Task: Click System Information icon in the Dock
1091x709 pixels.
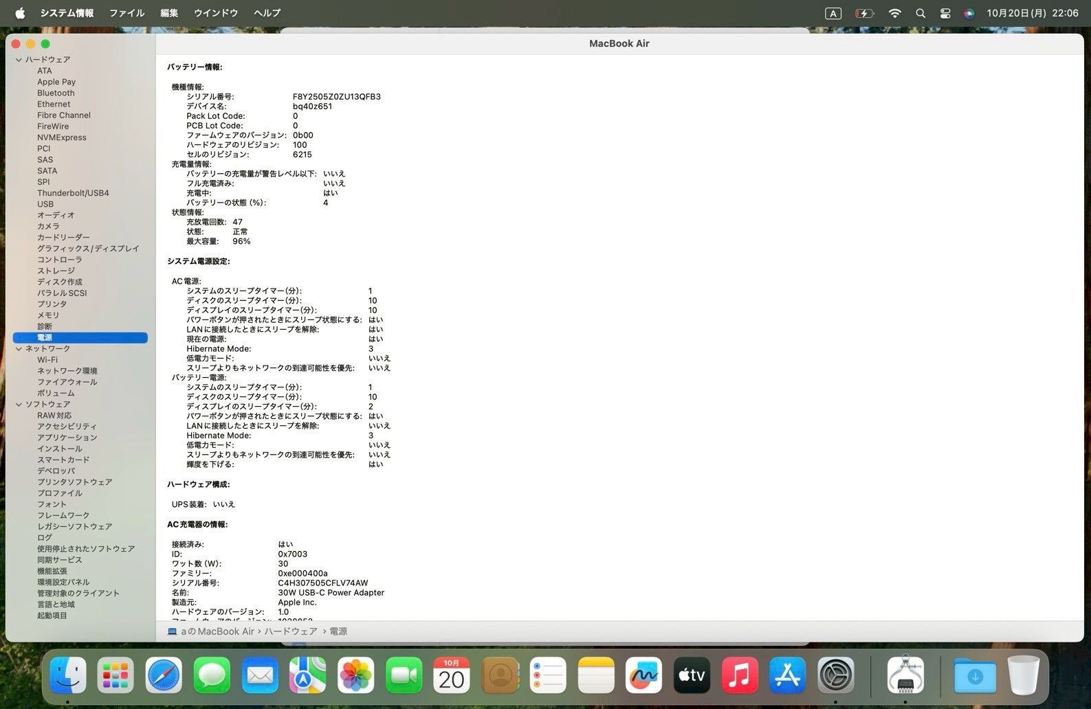Action: pyautogui.click(x=905, y=675)
